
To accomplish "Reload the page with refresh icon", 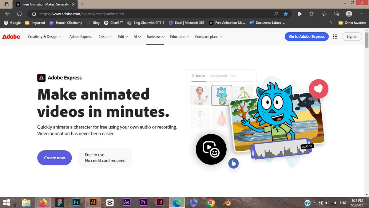I will 19,14.
